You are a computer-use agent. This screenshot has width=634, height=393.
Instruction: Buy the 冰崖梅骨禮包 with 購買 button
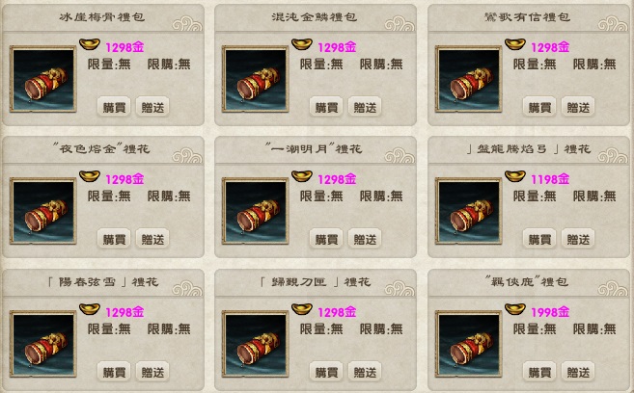[x=114, y=107]
